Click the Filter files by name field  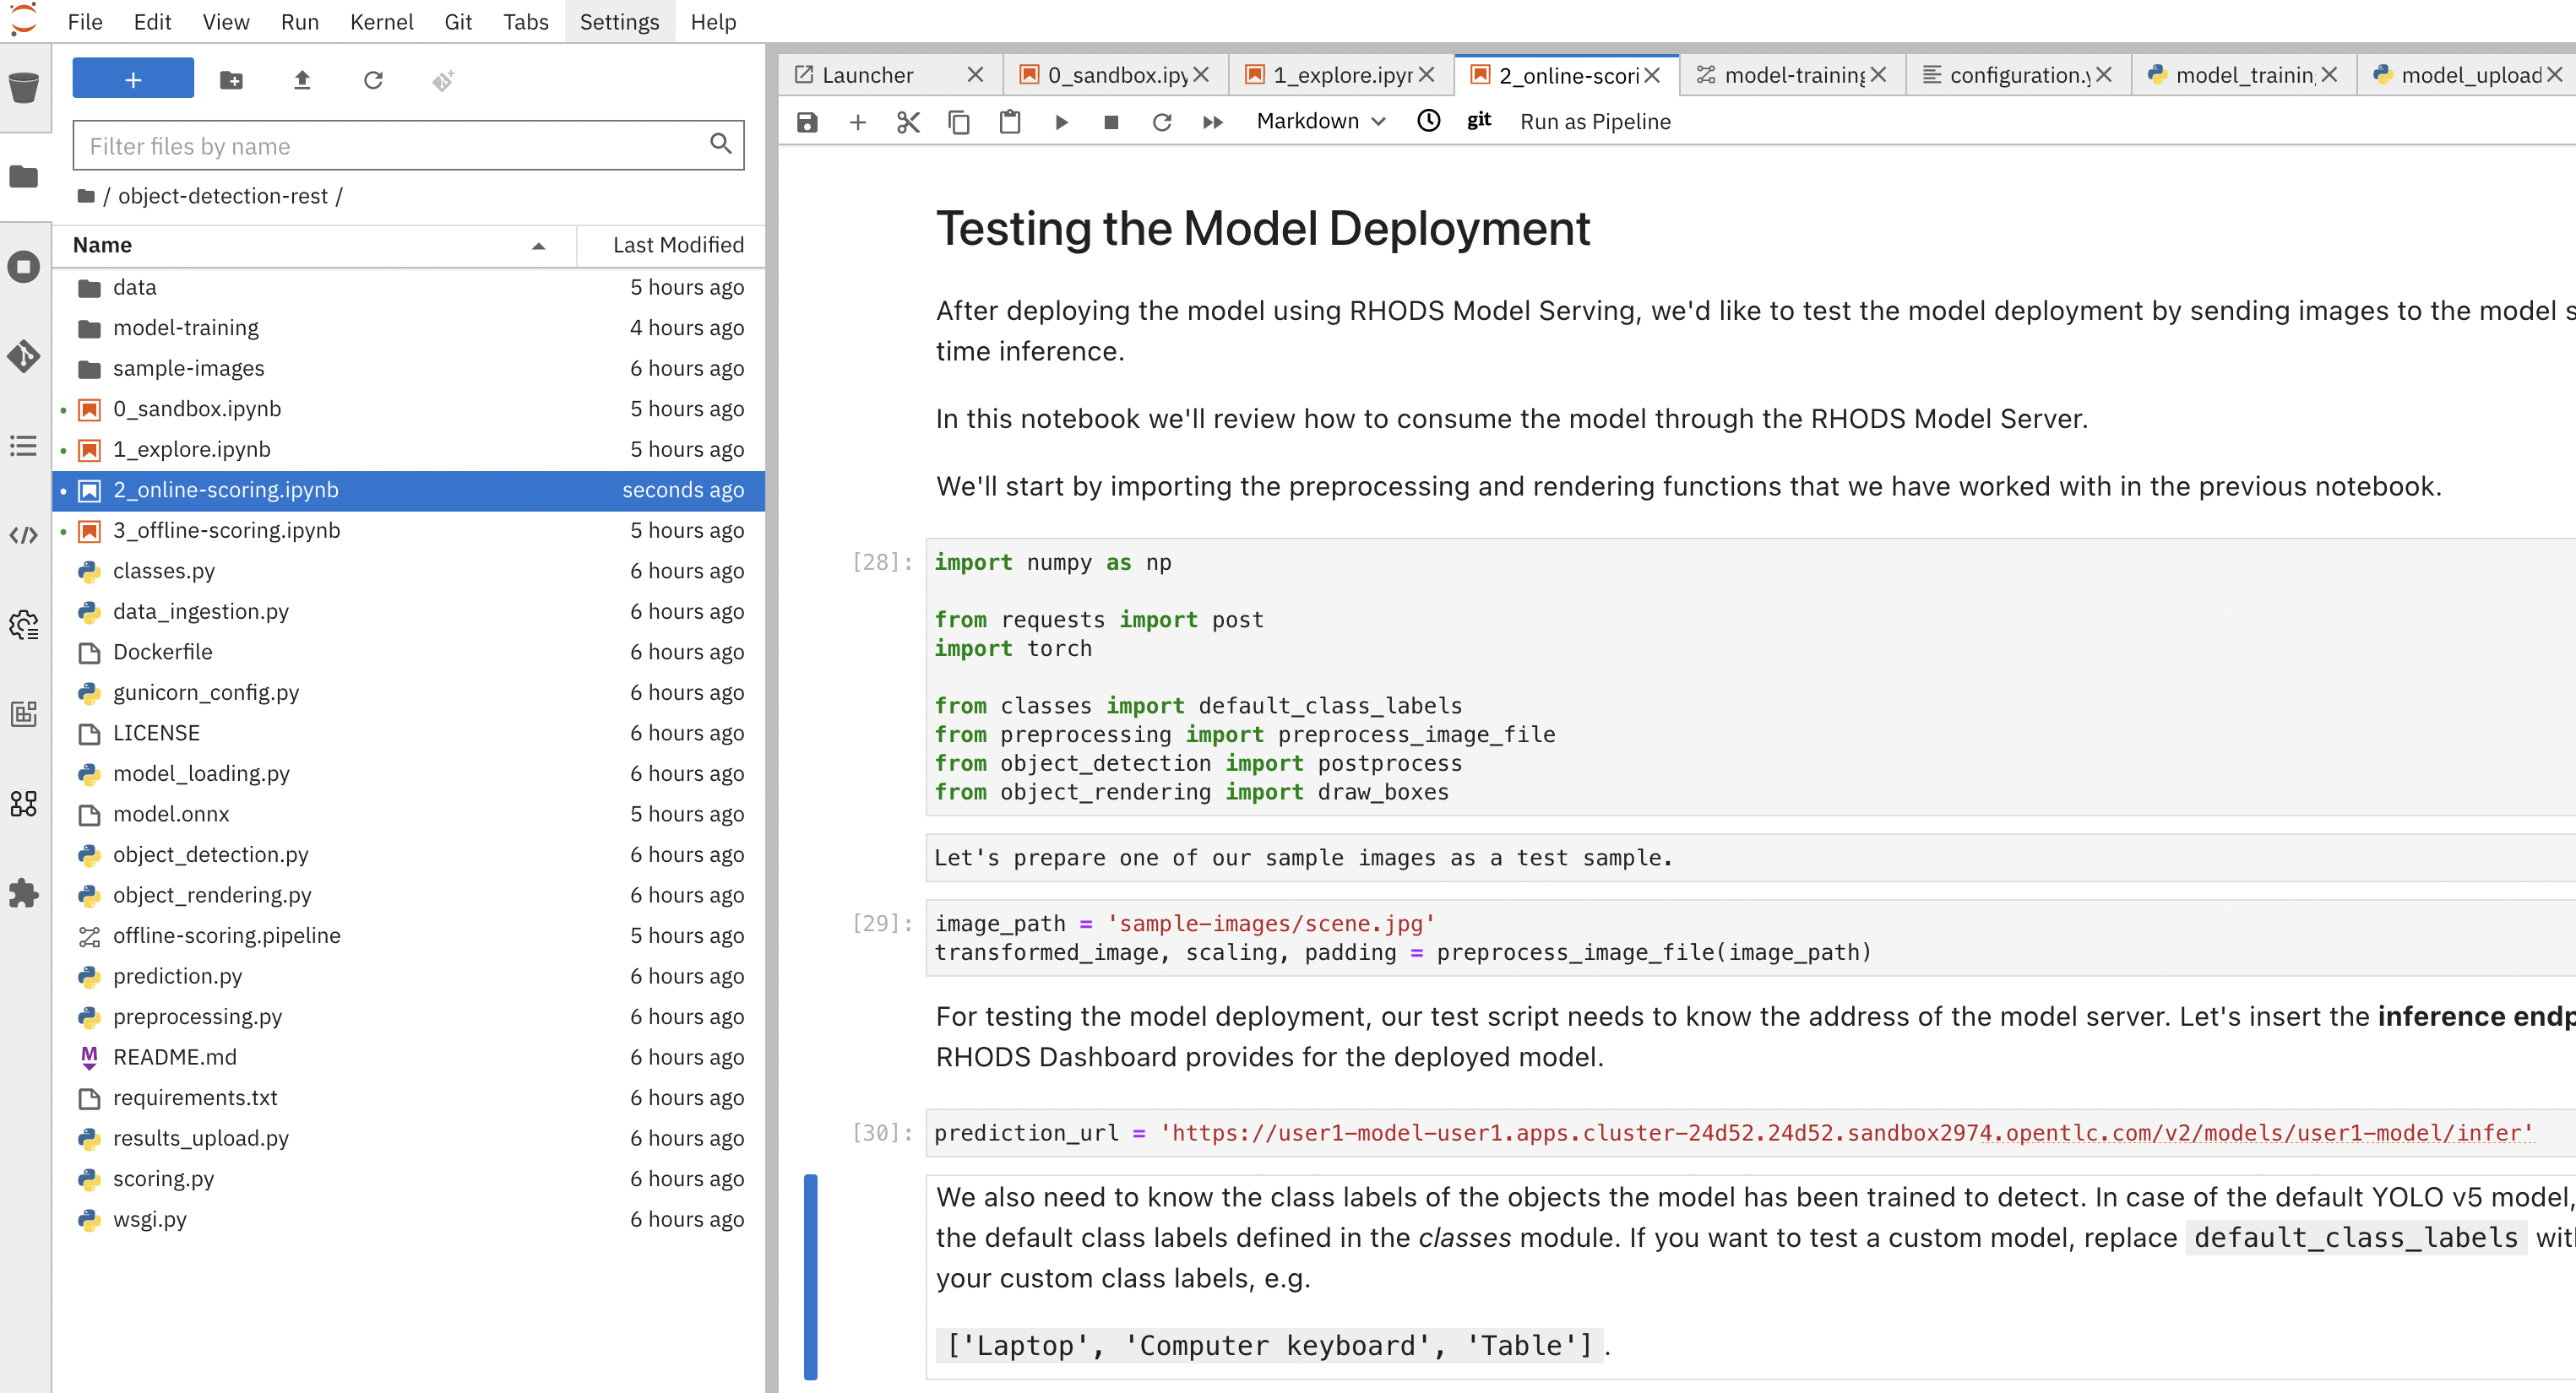(x=408, y=146)
